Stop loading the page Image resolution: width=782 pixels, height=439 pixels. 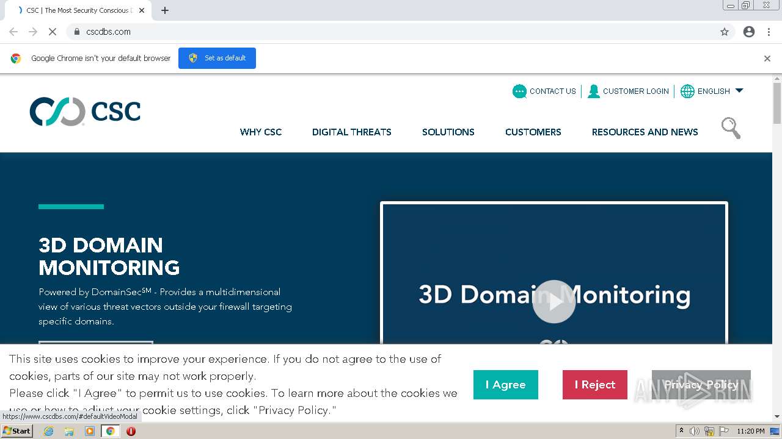click(53, 32)
